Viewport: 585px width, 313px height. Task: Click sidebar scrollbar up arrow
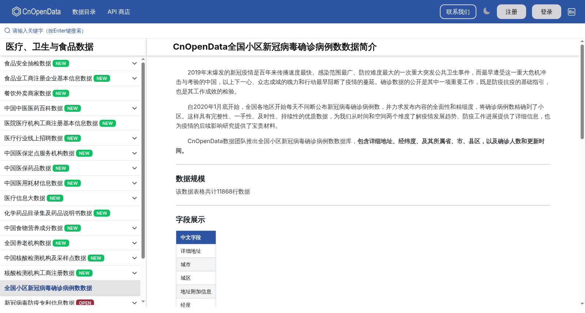tap(143, 59)
